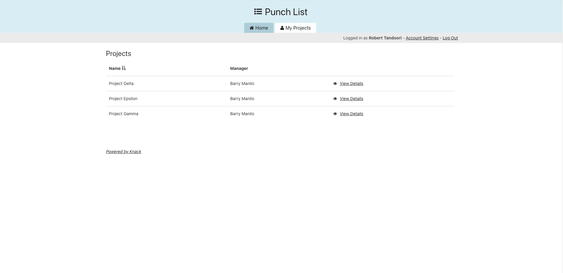Click the eye icon for Project Epsilon
The height and width of the screenshot is (273, 563).
335,99
